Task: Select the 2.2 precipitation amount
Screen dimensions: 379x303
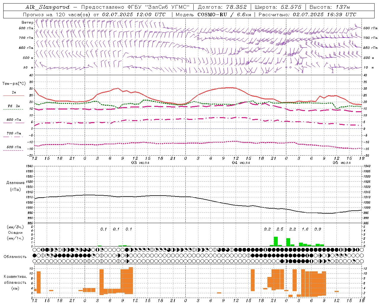Action: pos(293,229)
